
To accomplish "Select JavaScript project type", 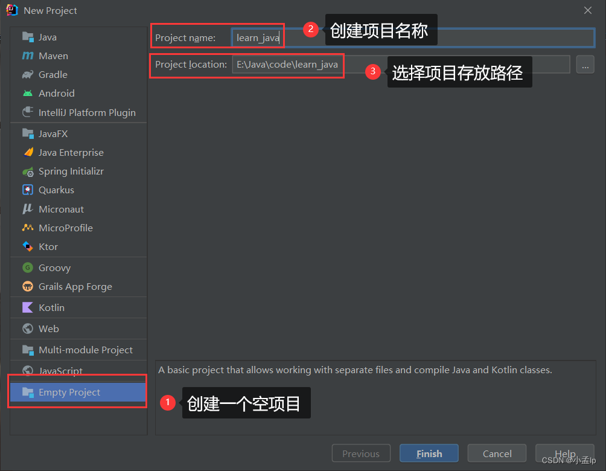I will (61, 371).
